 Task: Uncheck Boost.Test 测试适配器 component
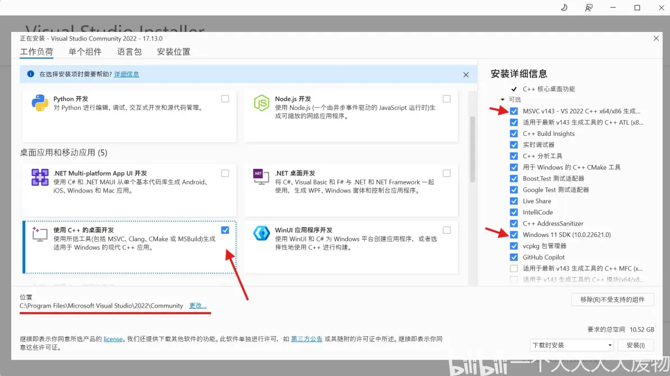point(514,178)
